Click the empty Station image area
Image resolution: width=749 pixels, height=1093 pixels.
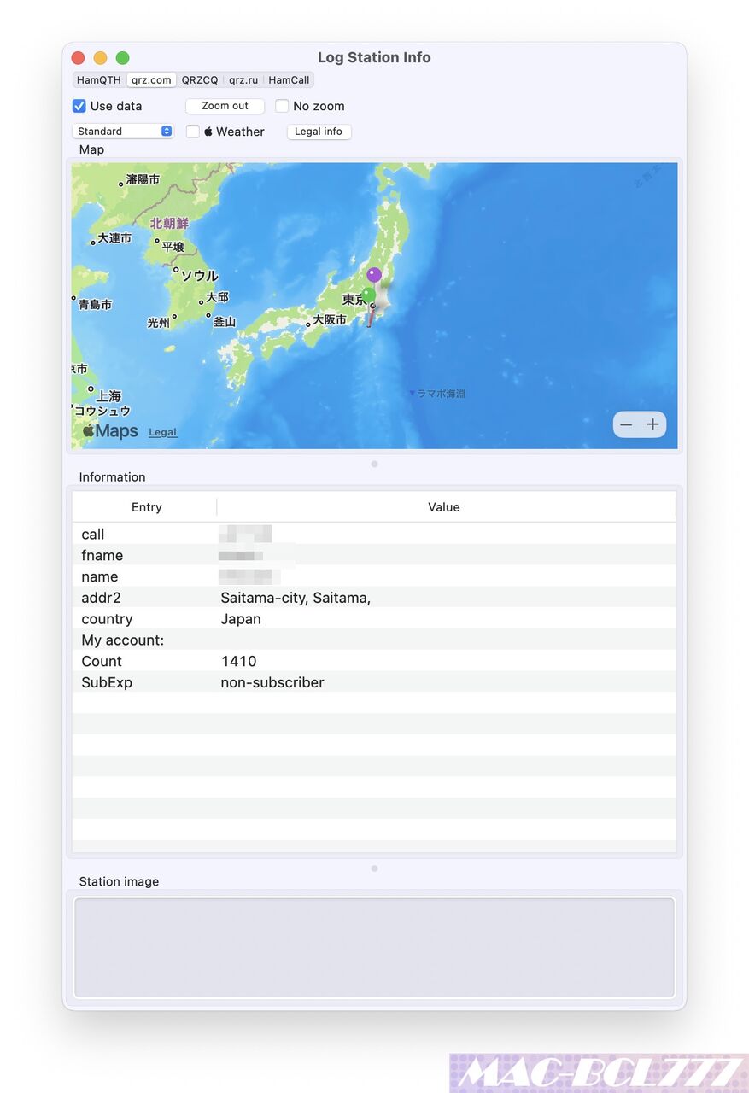374,947
